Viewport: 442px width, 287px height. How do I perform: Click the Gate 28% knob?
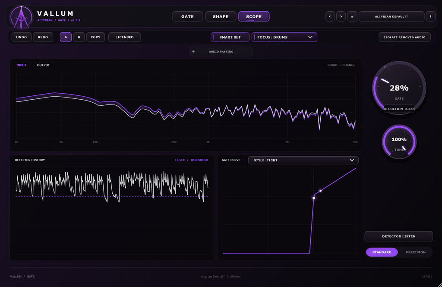399,88
